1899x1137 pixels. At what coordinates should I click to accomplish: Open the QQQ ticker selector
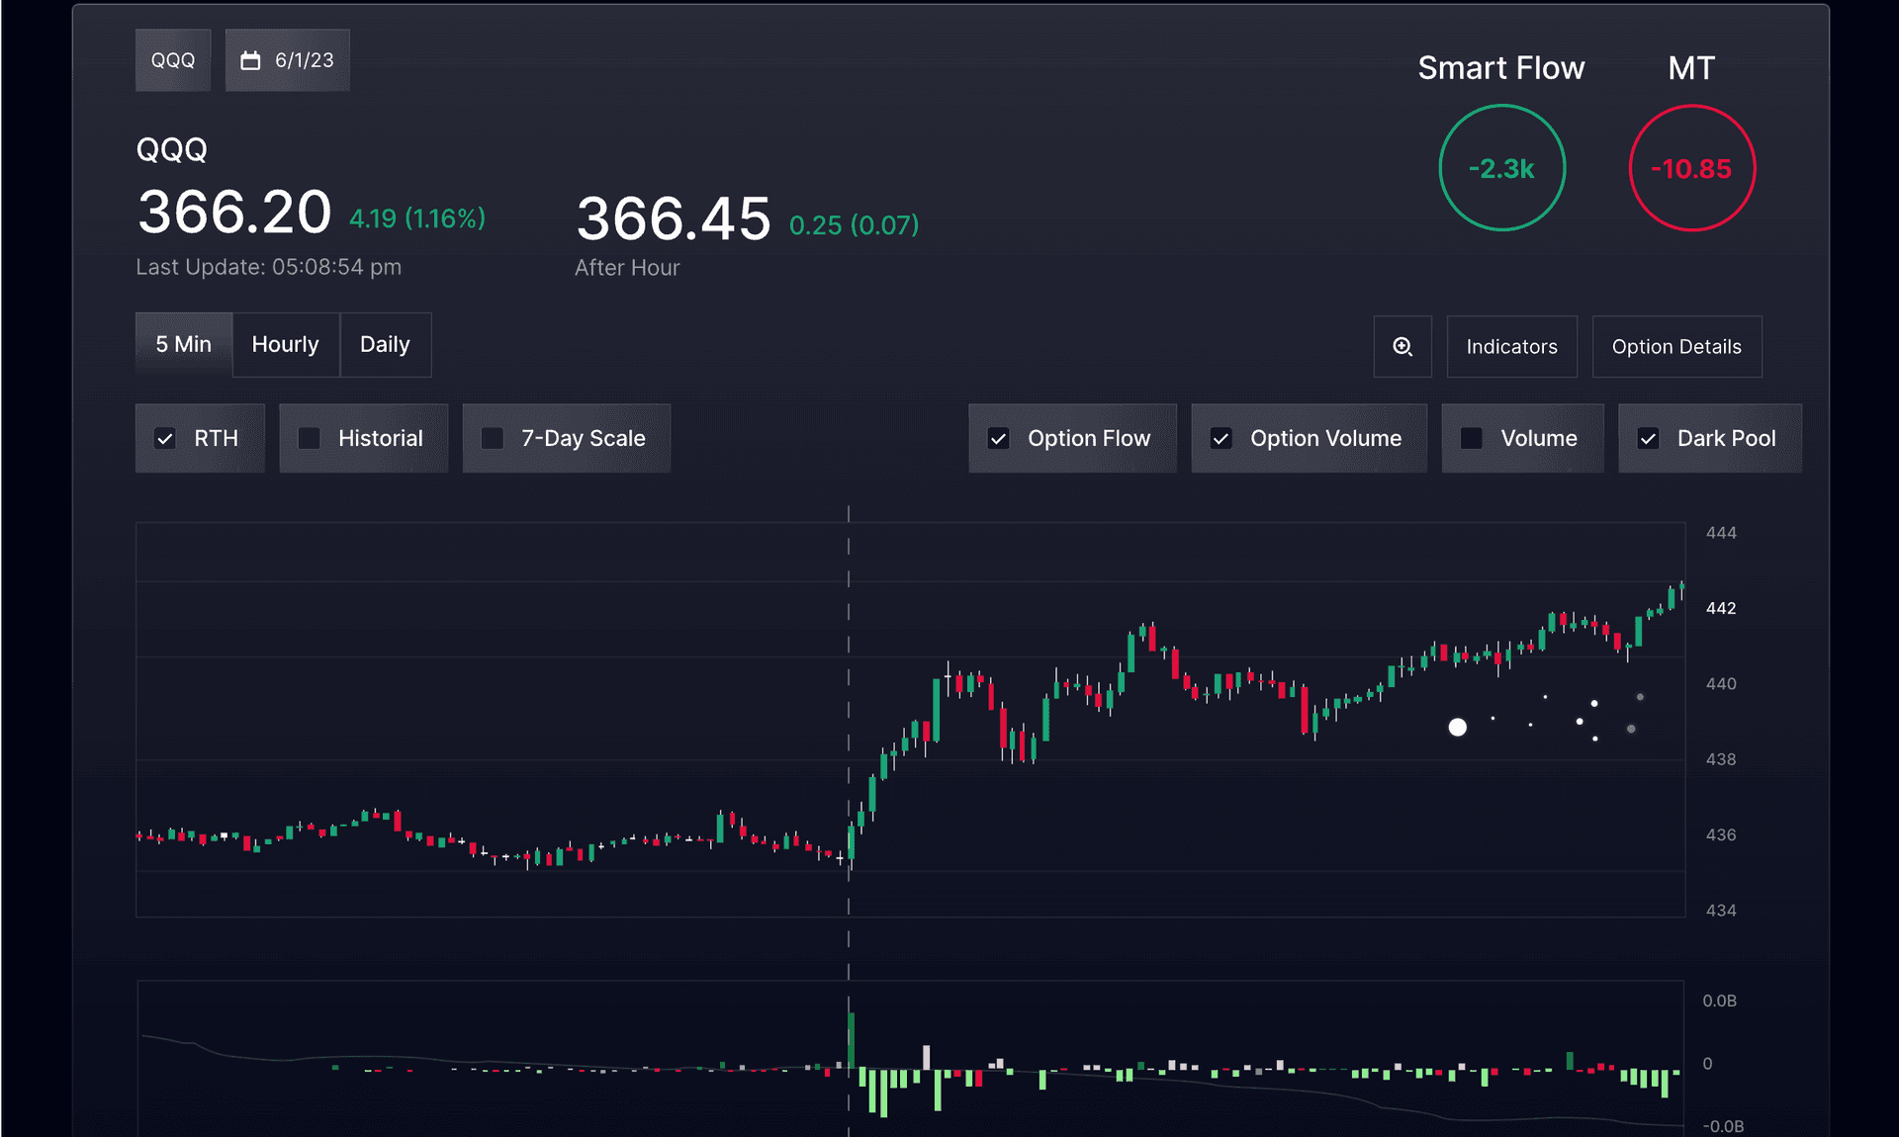point(173,60)
